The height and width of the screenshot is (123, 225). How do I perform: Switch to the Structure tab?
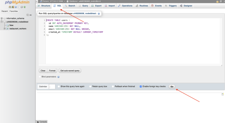pyautogui.click(x=44, y=6)
